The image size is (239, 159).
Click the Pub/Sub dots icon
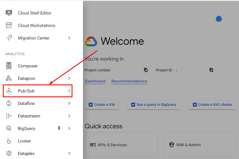tap(9, 91)
